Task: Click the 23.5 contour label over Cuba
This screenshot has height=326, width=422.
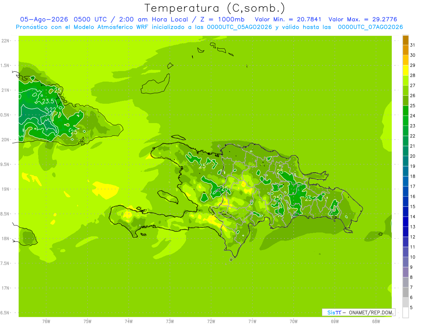Action: point(48,102)
